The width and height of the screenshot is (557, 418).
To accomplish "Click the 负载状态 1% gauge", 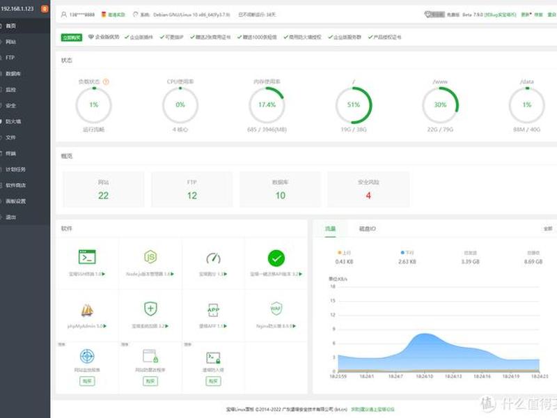I will pos(94,105).
